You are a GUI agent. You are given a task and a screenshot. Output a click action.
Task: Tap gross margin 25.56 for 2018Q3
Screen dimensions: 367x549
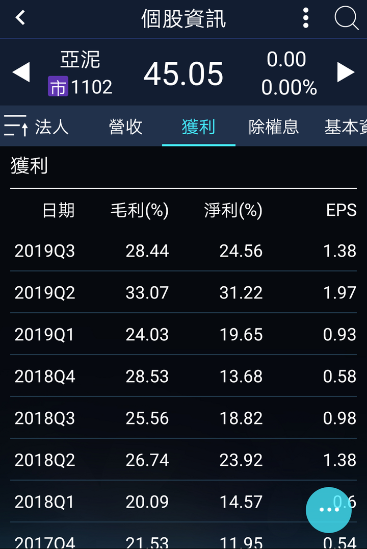147,418
